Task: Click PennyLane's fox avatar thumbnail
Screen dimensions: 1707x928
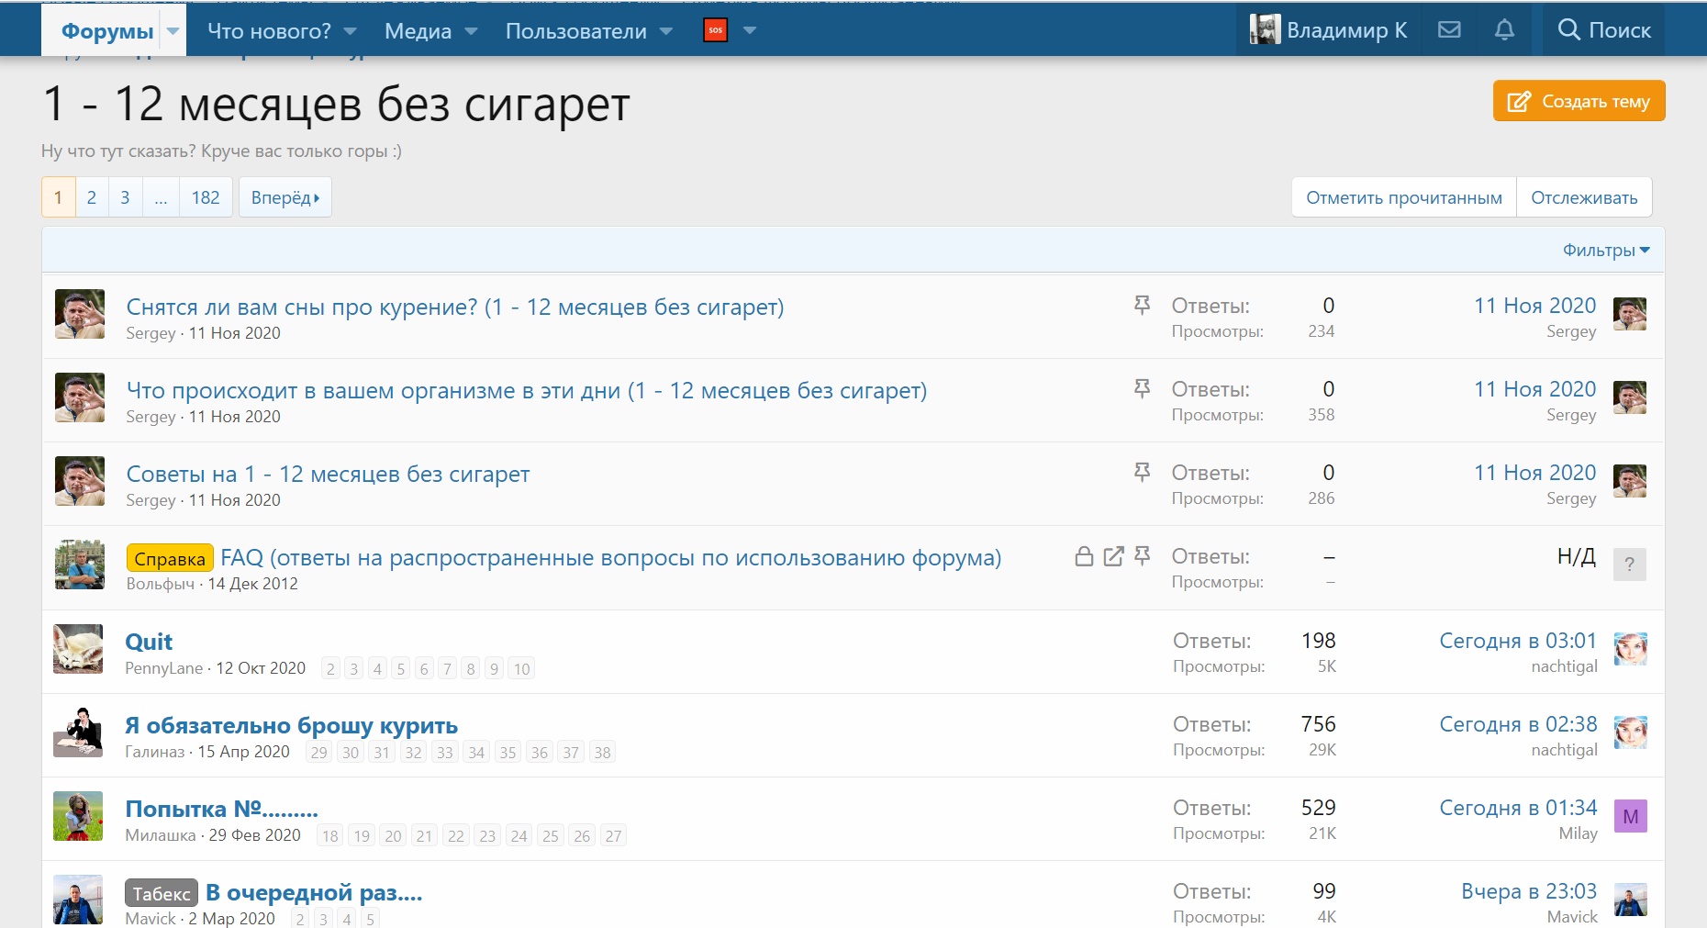Action: click(78, 649)
